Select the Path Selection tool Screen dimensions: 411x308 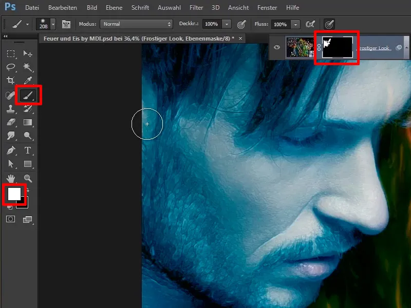pos(11,164)
